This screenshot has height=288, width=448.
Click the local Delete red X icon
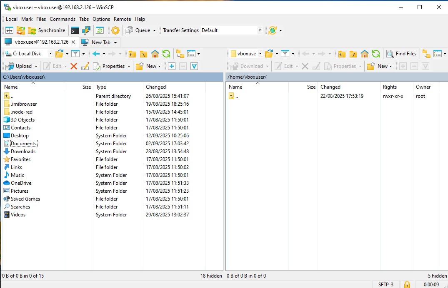point(74,66)
